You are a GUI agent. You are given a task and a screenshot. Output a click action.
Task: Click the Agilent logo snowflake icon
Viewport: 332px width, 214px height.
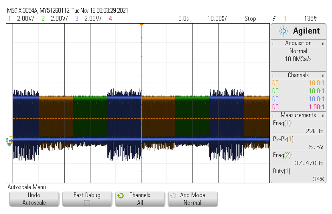283,31
